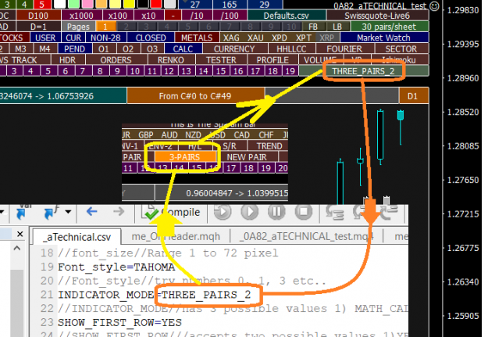Click the smiley face icon beside the EA name
This screenshot has width=488, height=337.
[434, 5]
